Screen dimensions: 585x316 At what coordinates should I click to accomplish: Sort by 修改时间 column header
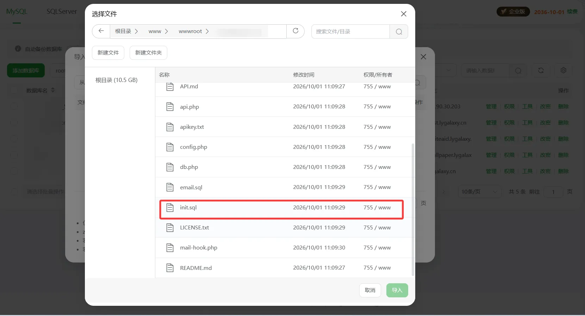tap(304, 75)
